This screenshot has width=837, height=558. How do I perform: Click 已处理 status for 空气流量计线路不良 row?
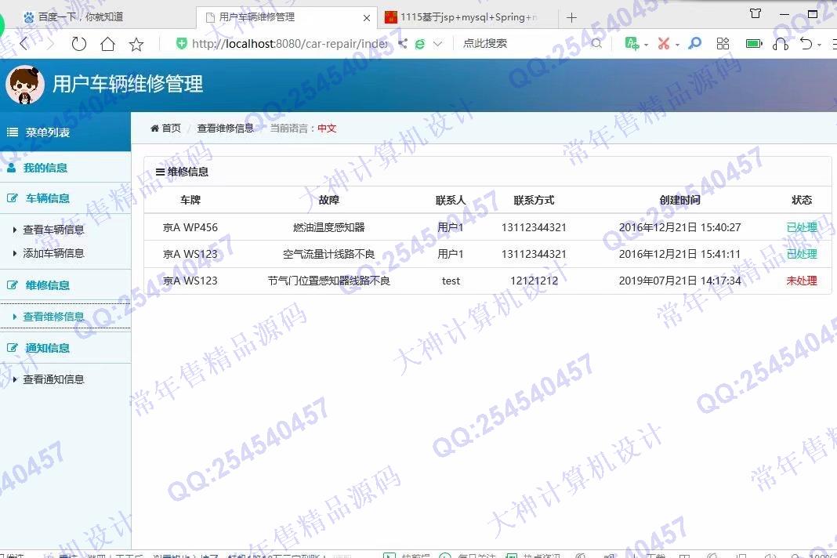pyautogui.click(x=802, y=254)
